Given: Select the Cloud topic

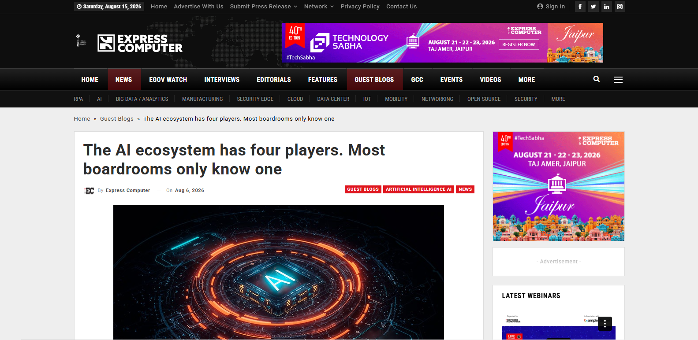Looking at the screenshot, I should [295, 99].
